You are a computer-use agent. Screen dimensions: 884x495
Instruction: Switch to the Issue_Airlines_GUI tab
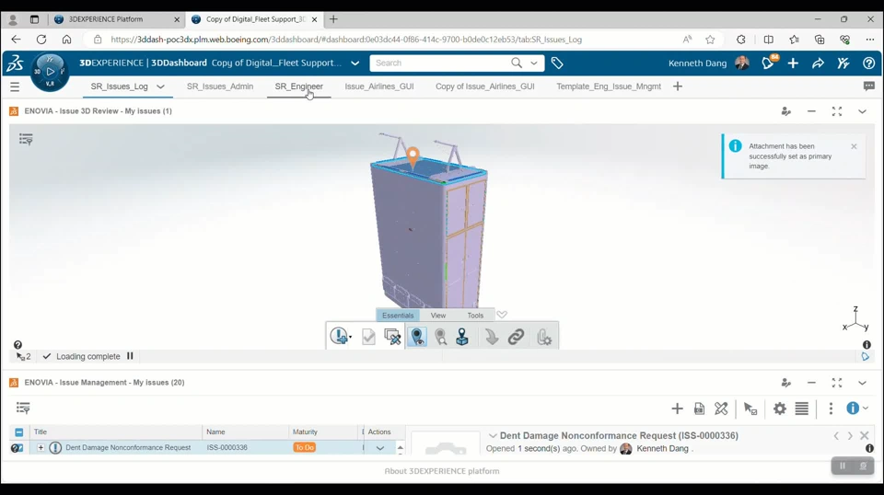(378, 86)
